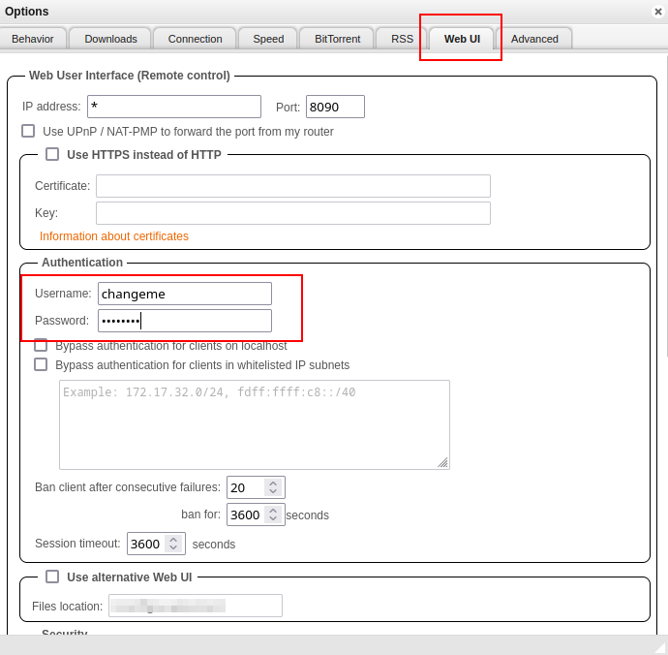
Task: Click the IP address field
Action: tap(174, 107)
